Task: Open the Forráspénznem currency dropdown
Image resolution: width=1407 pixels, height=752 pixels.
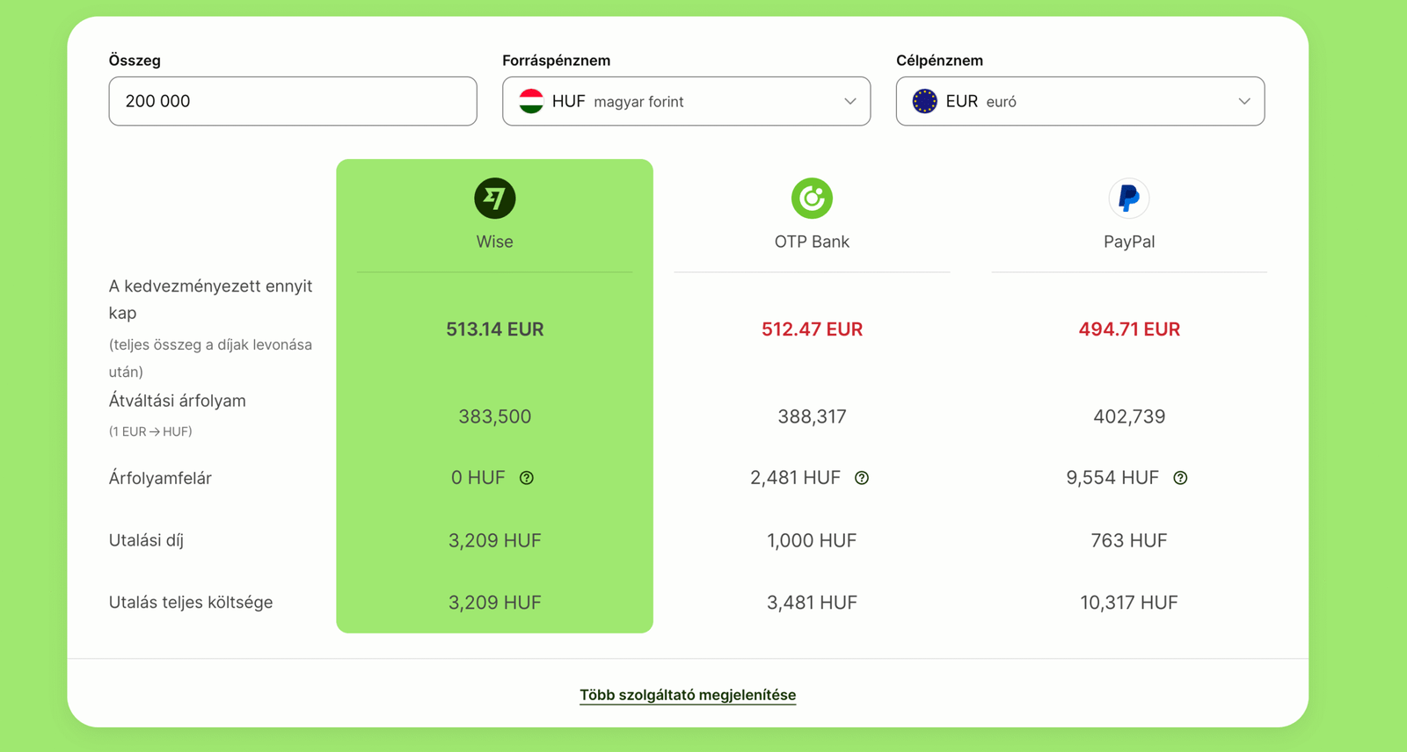Action: pos(686,101)
